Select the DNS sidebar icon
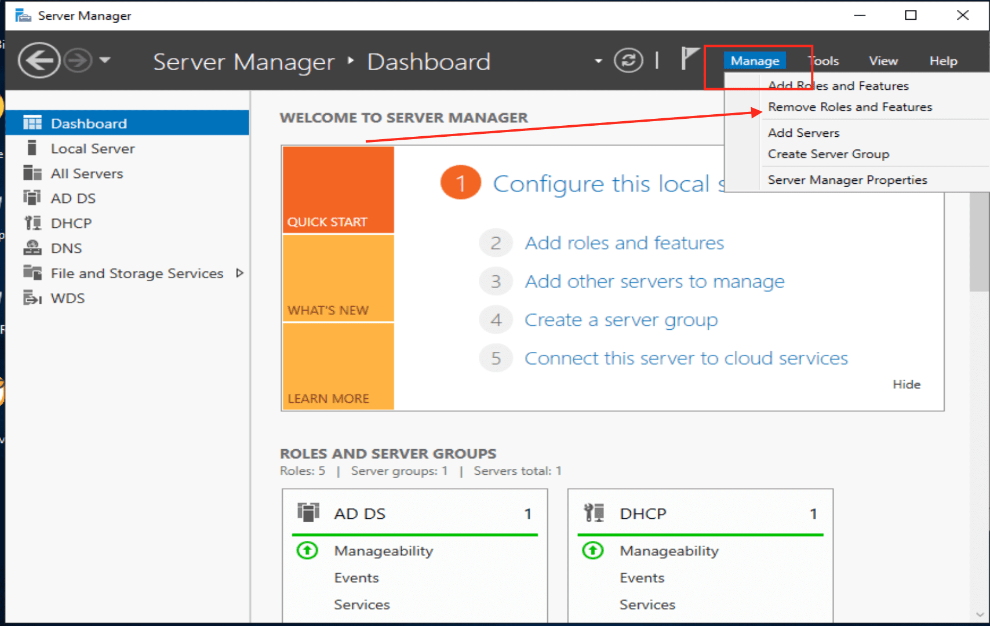990x626 pixels. [x=32, y=248]
